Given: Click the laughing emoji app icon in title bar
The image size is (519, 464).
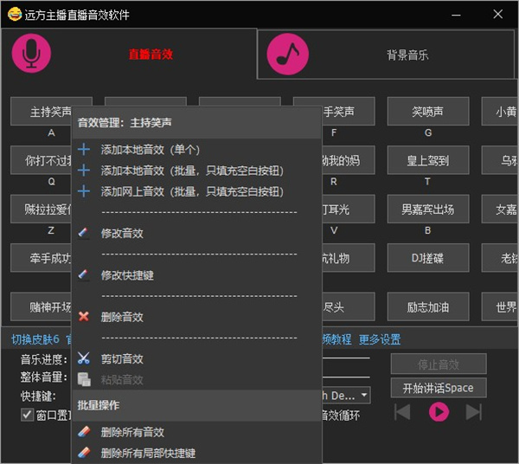Looking at the screenshot, I should pyautogui.click(x=14, y=14).
